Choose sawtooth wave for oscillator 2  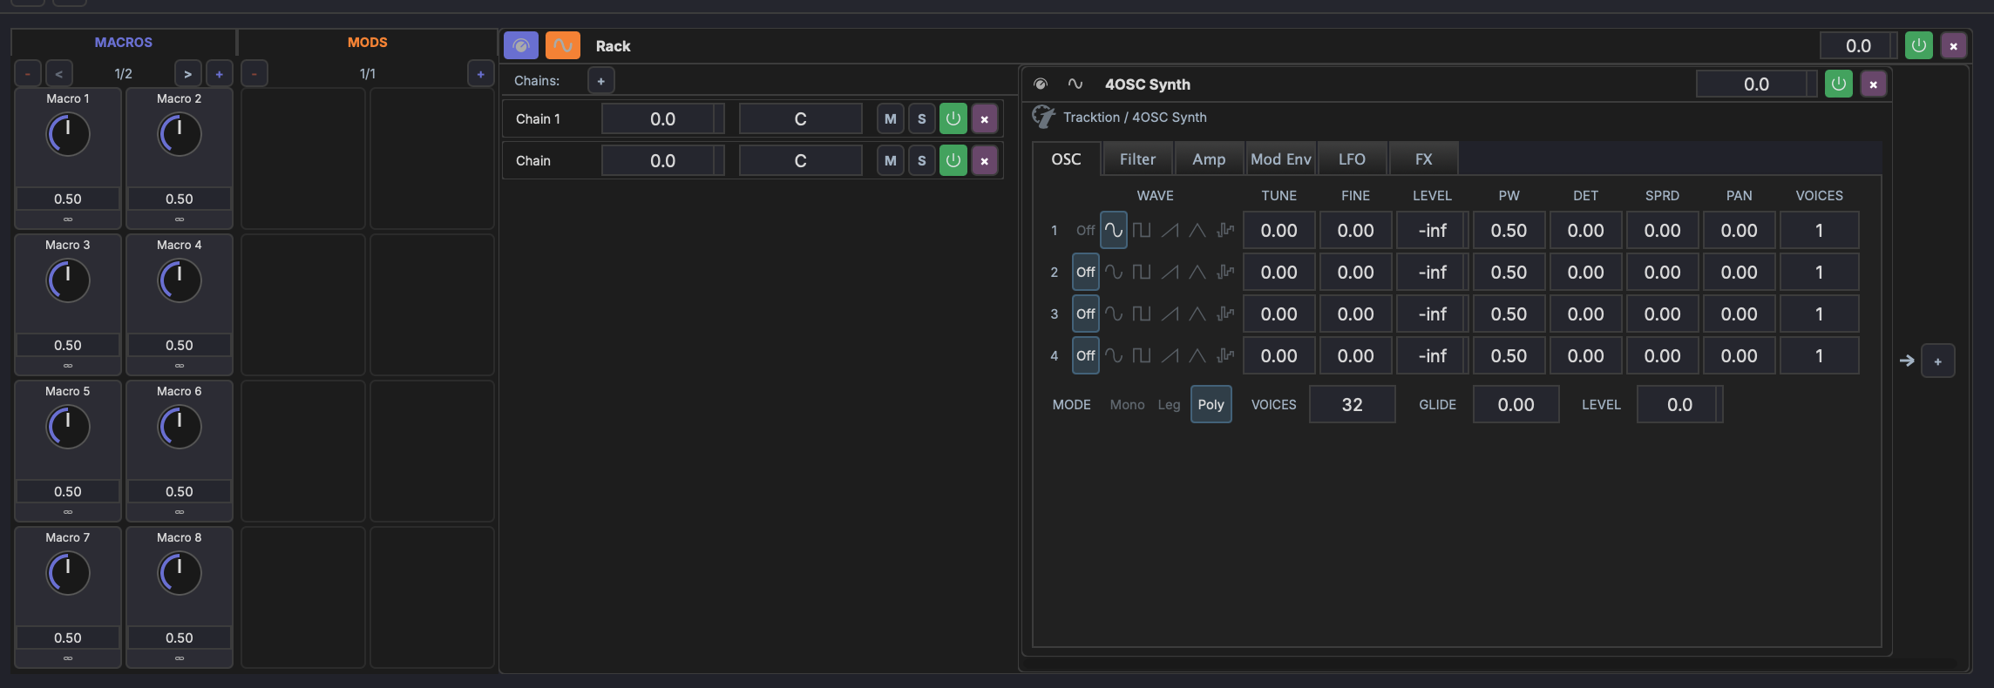pos(1170,273)
